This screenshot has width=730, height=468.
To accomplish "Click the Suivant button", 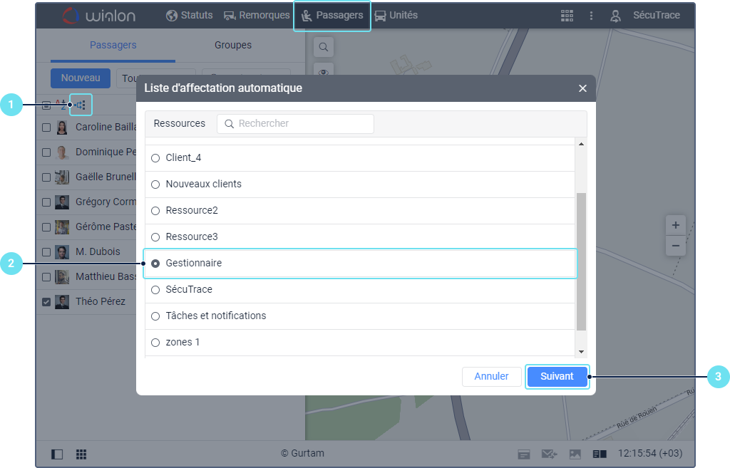I will (557, 376).
